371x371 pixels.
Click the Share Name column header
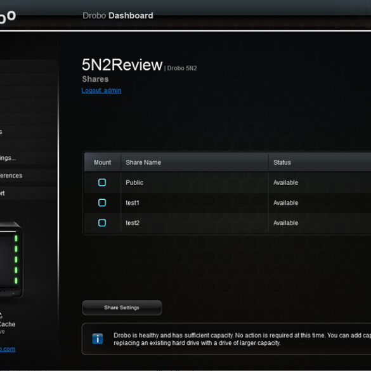(x=195, y=162)
